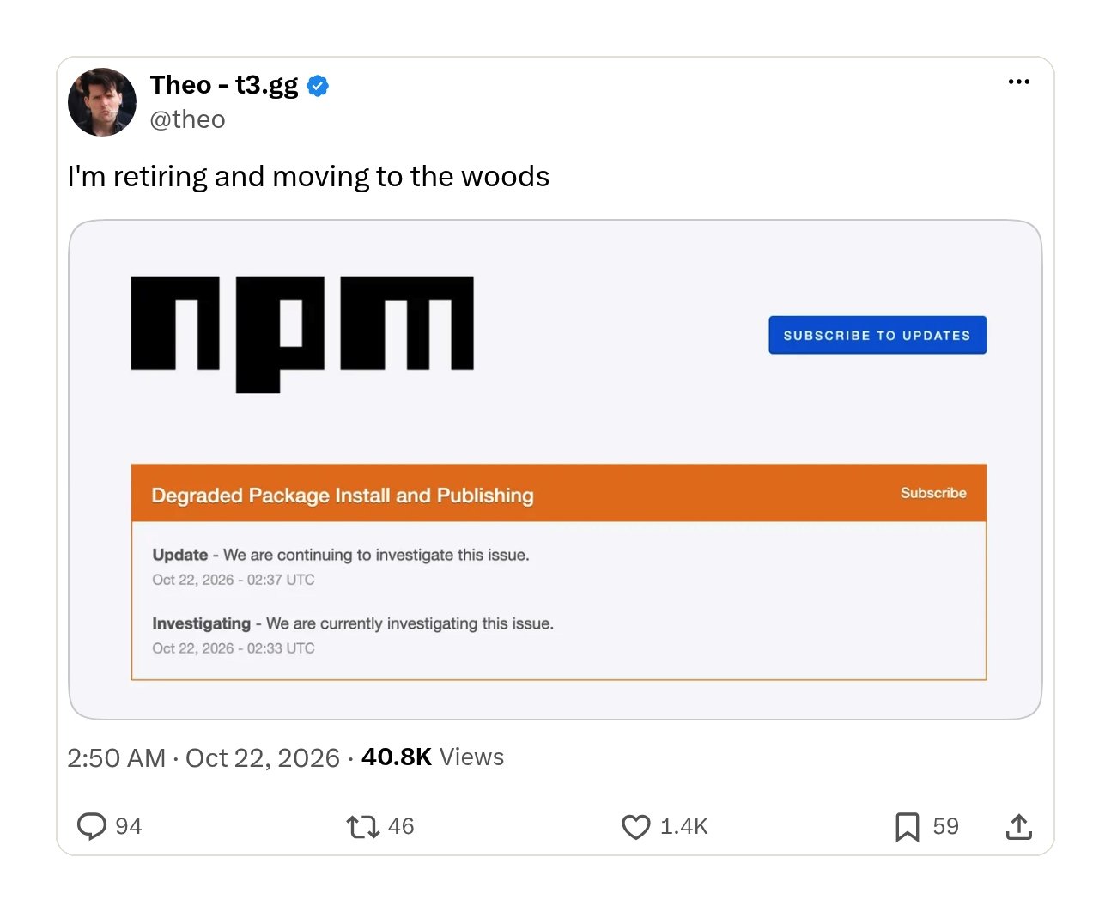
Task: Bookmark this tweet
Action: pos(907,827)
